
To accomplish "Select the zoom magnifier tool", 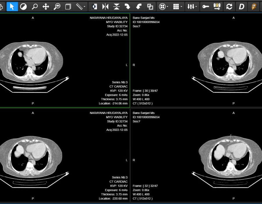I will tap(35, 6).
